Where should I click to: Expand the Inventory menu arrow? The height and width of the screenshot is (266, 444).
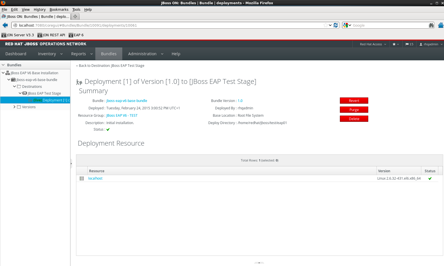click(x=61, y=54)
